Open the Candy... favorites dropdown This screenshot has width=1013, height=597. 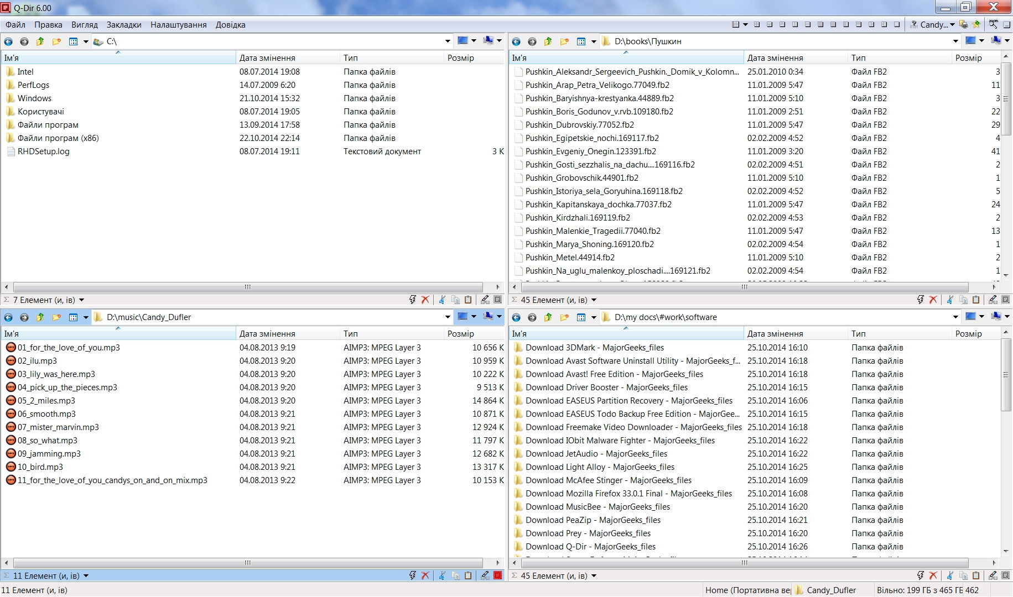(x=952, y=24)
